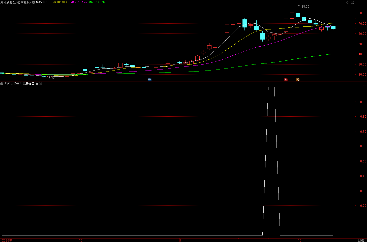Select the MA5: 67.36 indicator label
Viewport: 367px width, 242px height.
pos(44,2)
